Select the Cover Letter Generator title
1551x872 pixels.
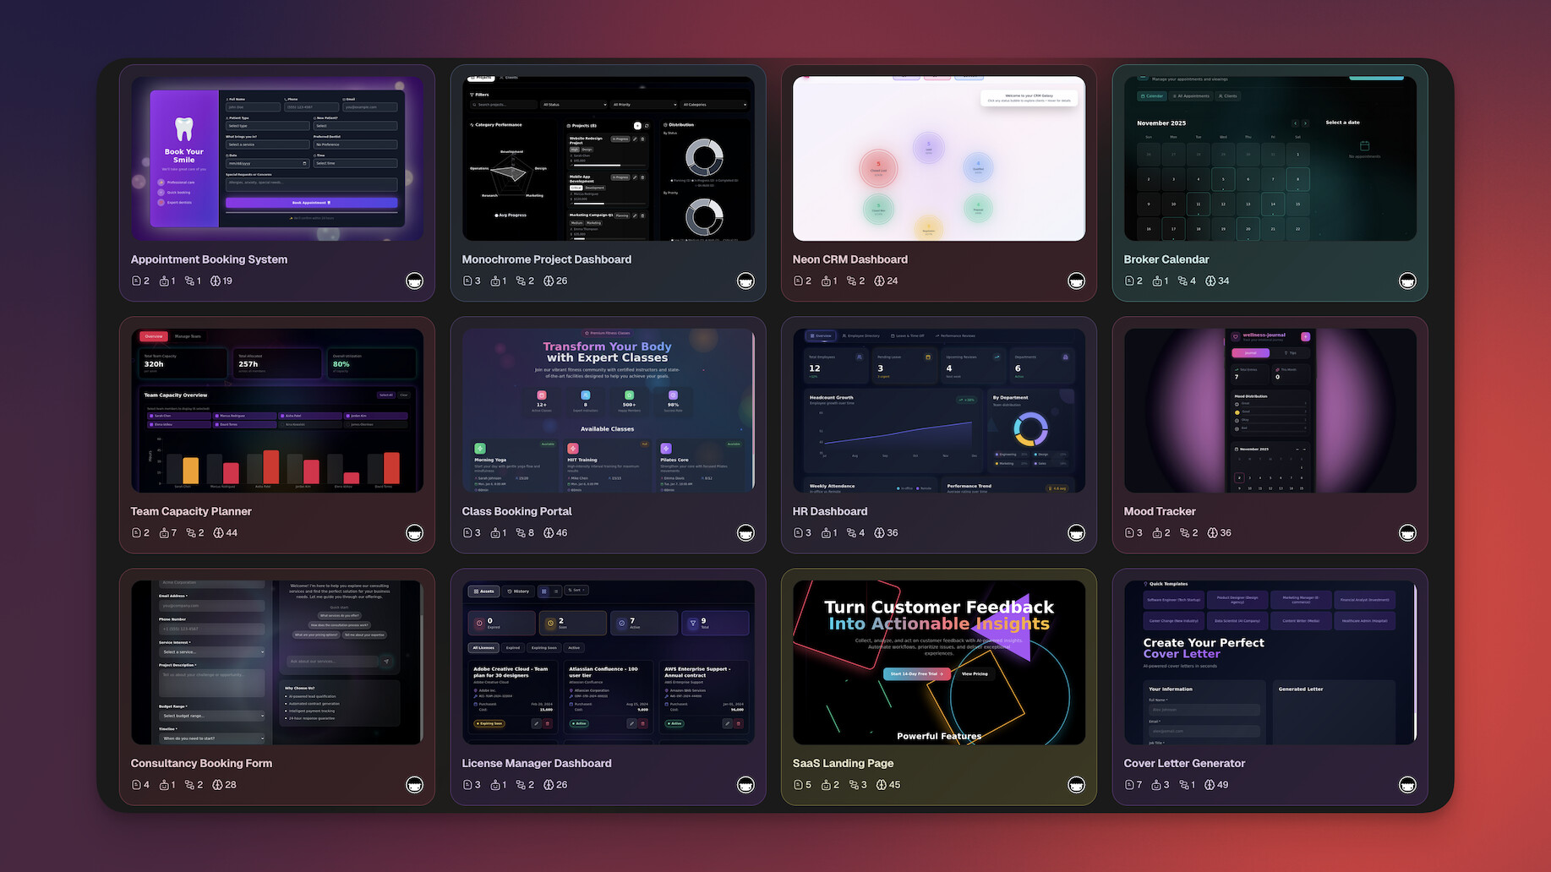[1183, 763]
